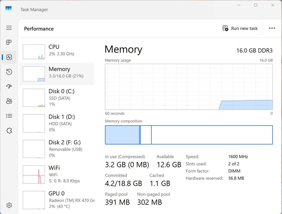Open the Startup apps page icon

(x=9, y=86)
